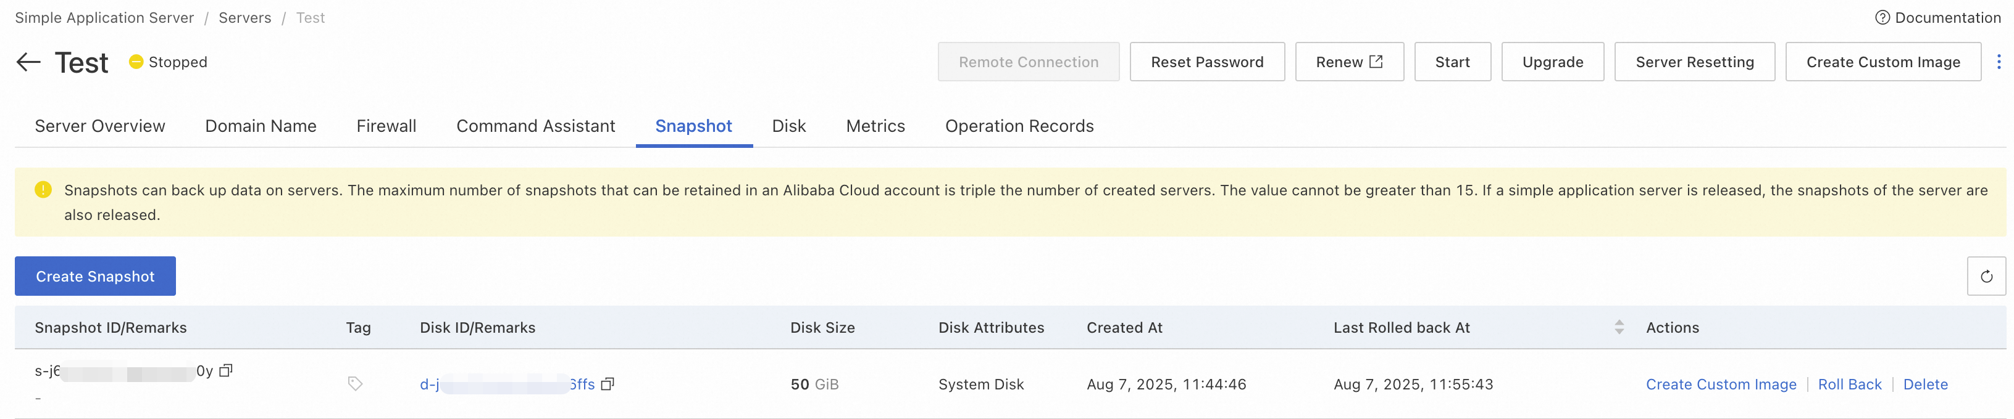Navigate to Servers in breadcrumb
The image size is (2014, 419).
click(x=244, y=18)
